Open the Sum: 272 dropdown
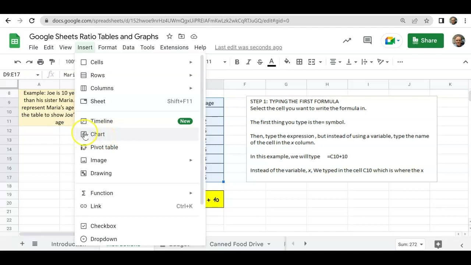 [x=410, y=244]
